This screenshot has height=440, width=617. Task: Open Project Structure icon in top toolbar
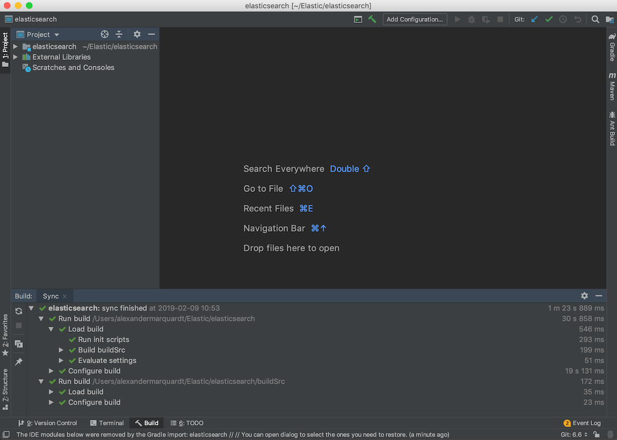tap(609, 19)
